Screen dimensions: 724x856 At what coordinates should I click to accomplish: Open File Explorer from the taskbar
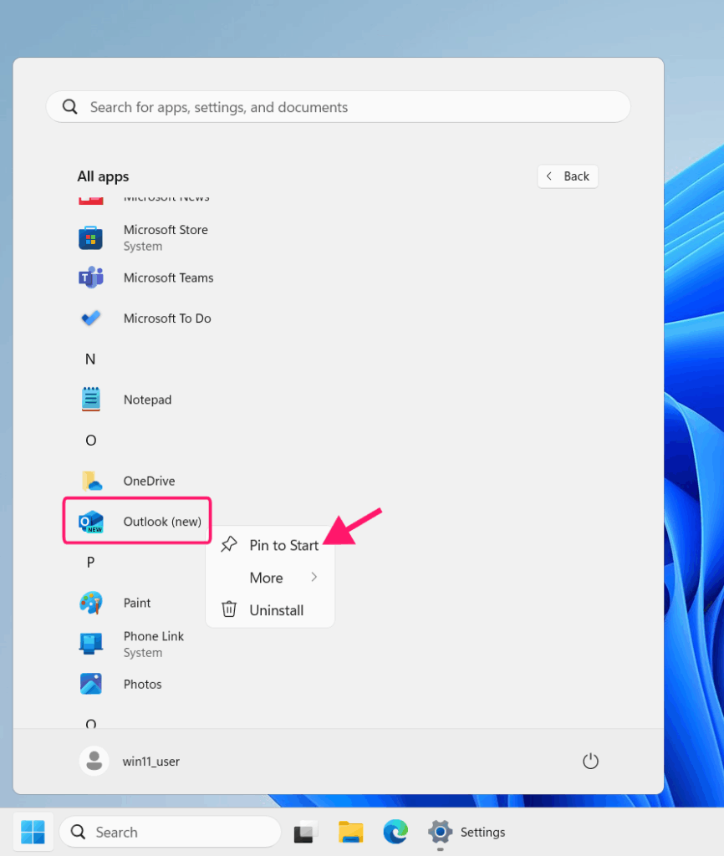[350, 832]
